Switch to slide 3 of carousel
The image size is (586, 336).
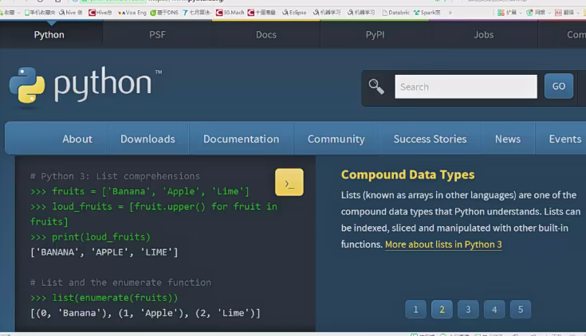tap(468, 310)
